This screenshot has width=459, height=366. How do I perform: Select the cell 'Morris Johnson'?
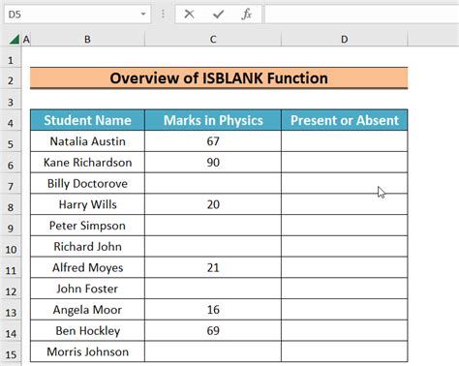tap(87, 351)
